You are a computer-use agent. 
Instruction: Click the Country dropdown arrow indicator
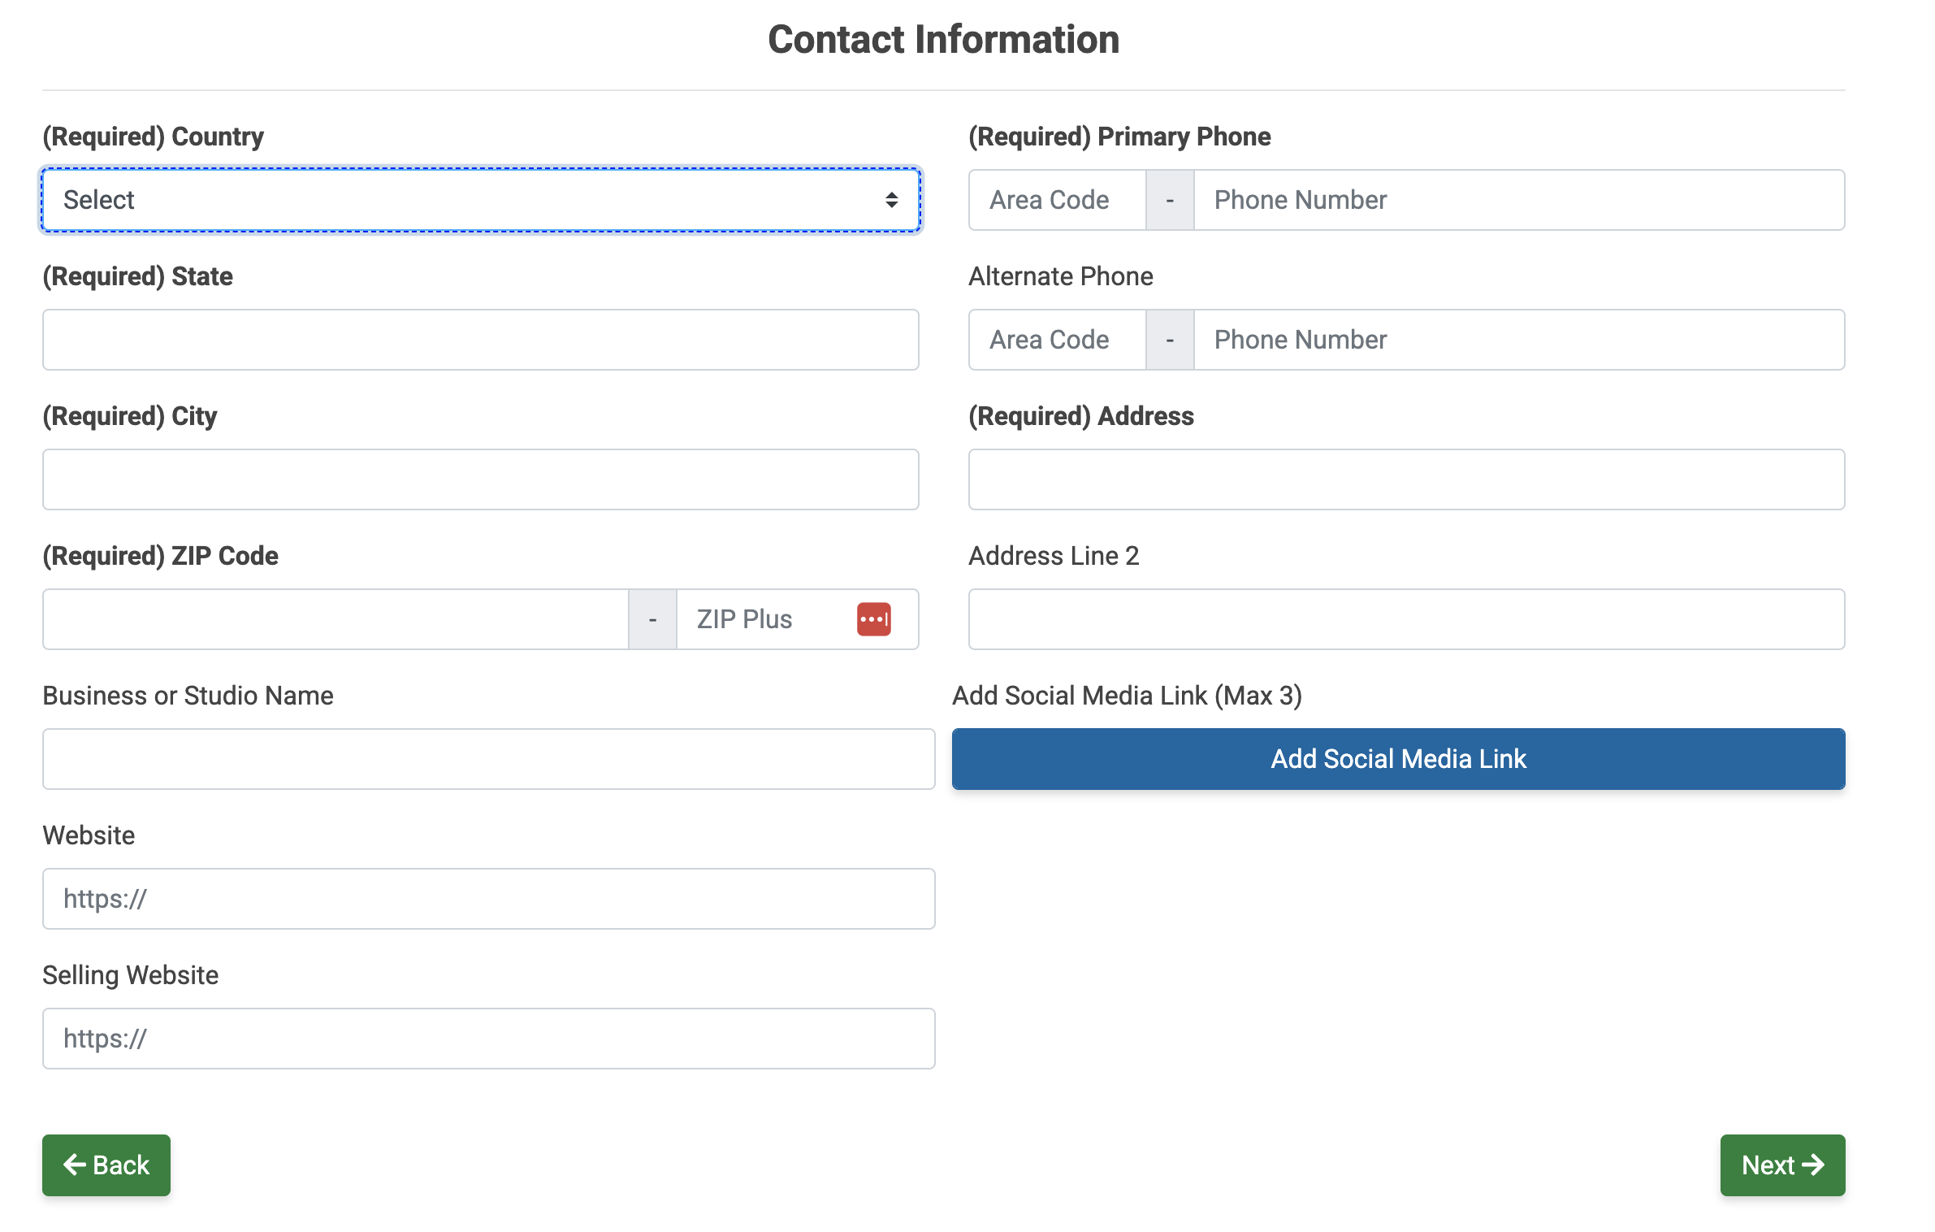891,200
